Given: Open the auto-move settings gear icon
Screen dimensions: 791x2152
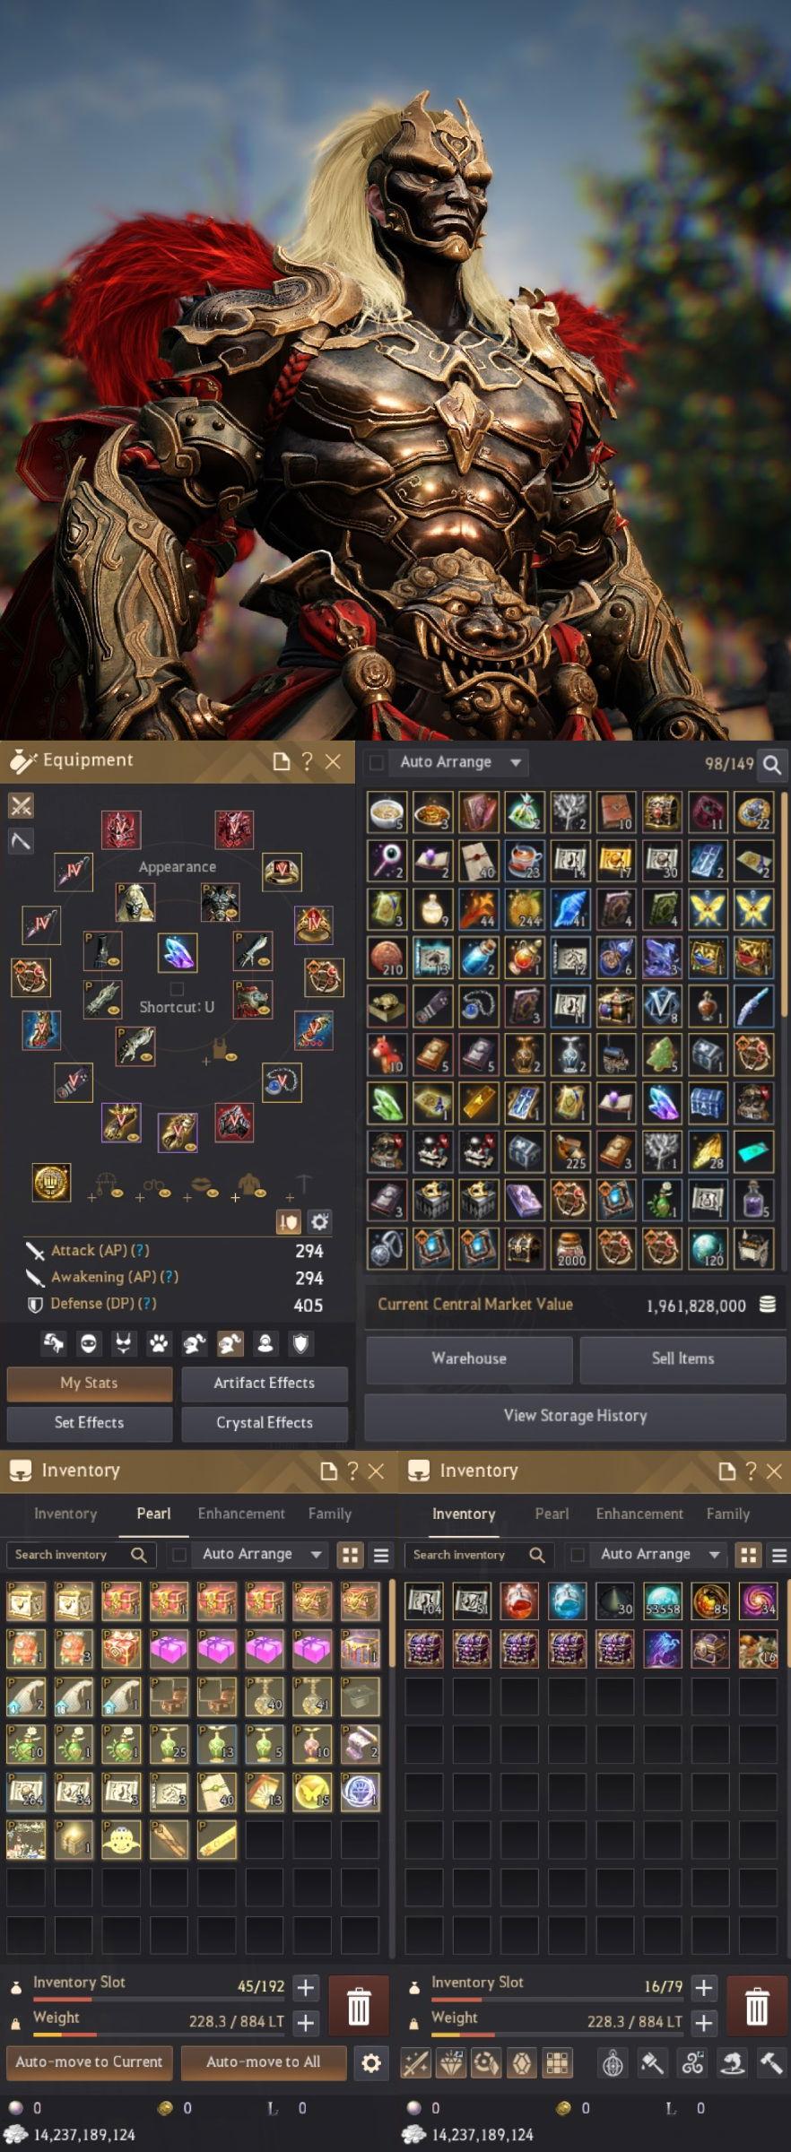Looking at the screenshot, I should [x=371, y=2063].
